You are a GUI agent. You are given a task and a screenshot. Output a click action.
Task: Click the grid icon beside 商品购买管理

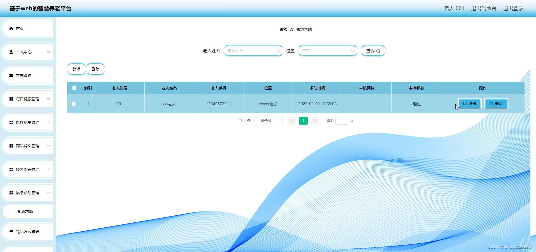pyautogui.click(x=11, y=146)
